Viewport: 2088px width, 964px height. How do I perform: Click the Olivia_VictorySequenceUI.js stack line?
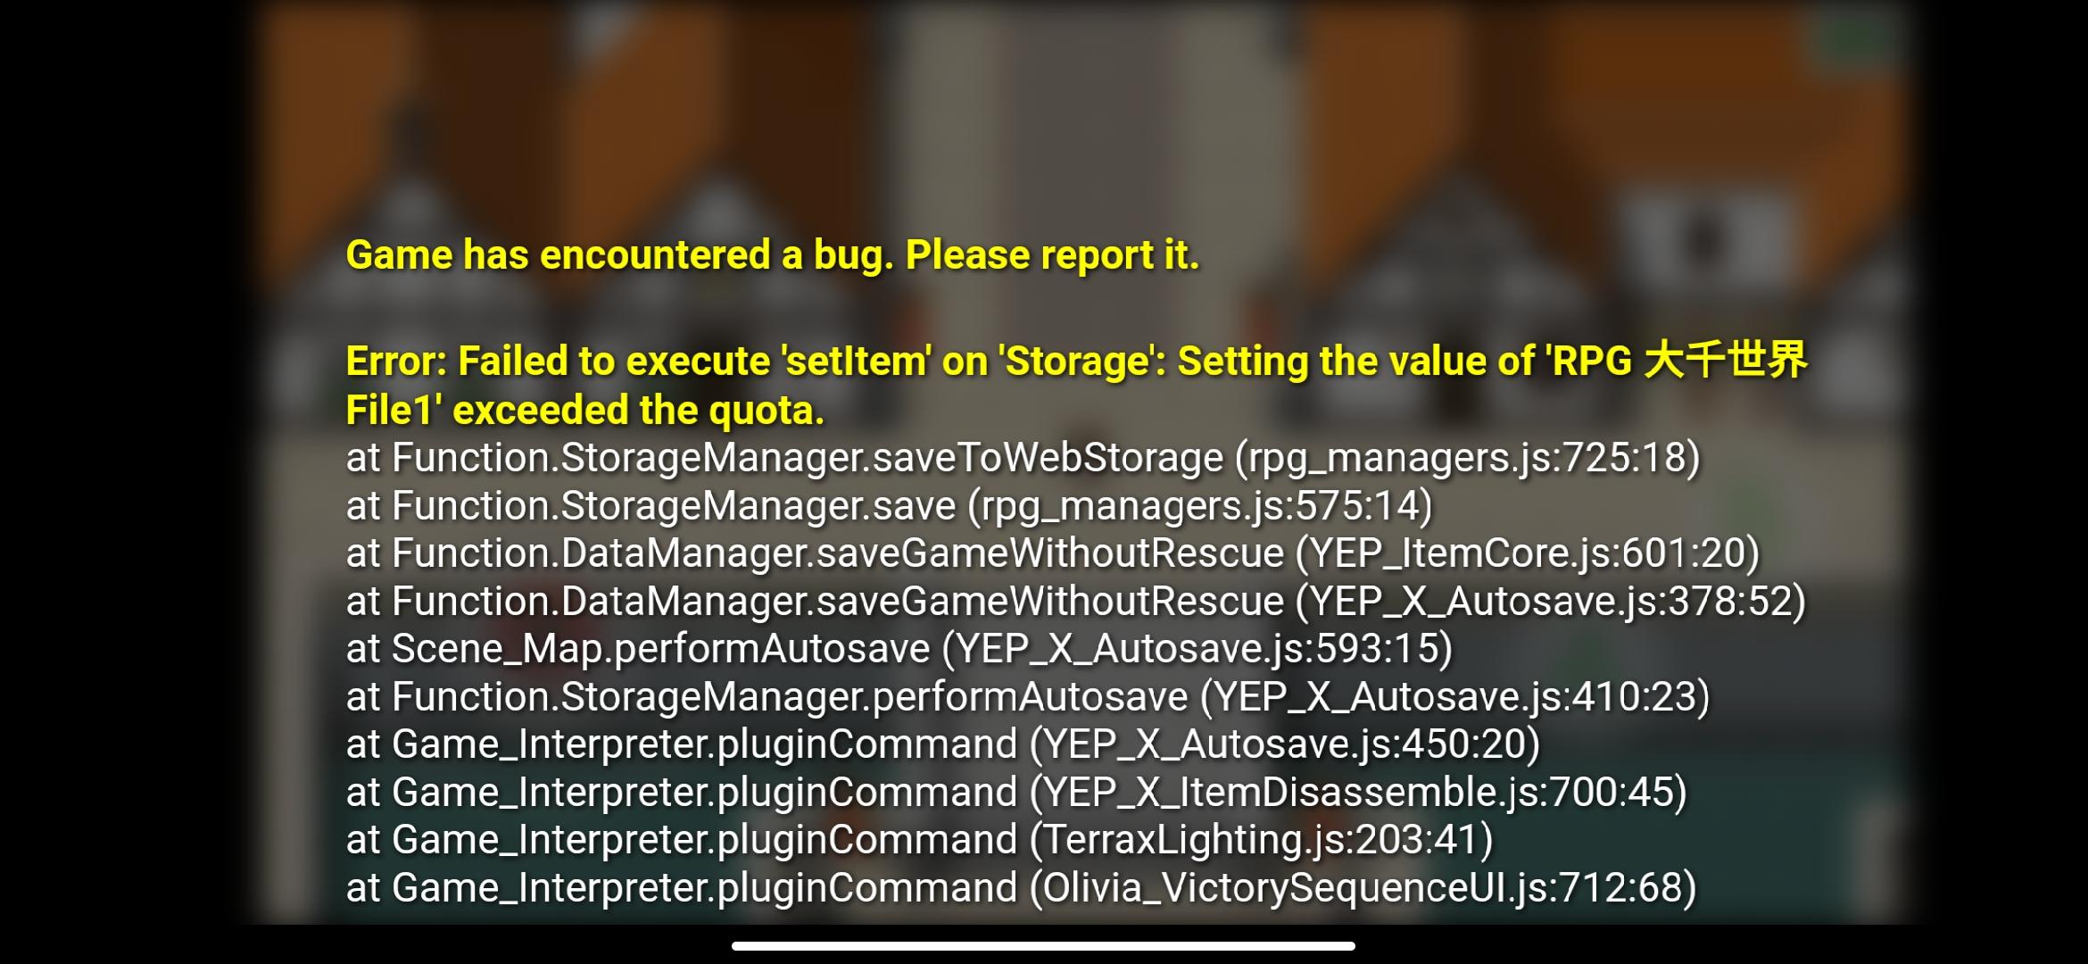coord(1022,888)
